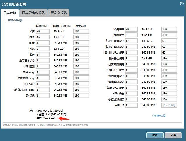The width and height of the screenshot is (186, 141).
Task: Focus the 每小时威胁摘要 max days field
Action: [169, 47]
